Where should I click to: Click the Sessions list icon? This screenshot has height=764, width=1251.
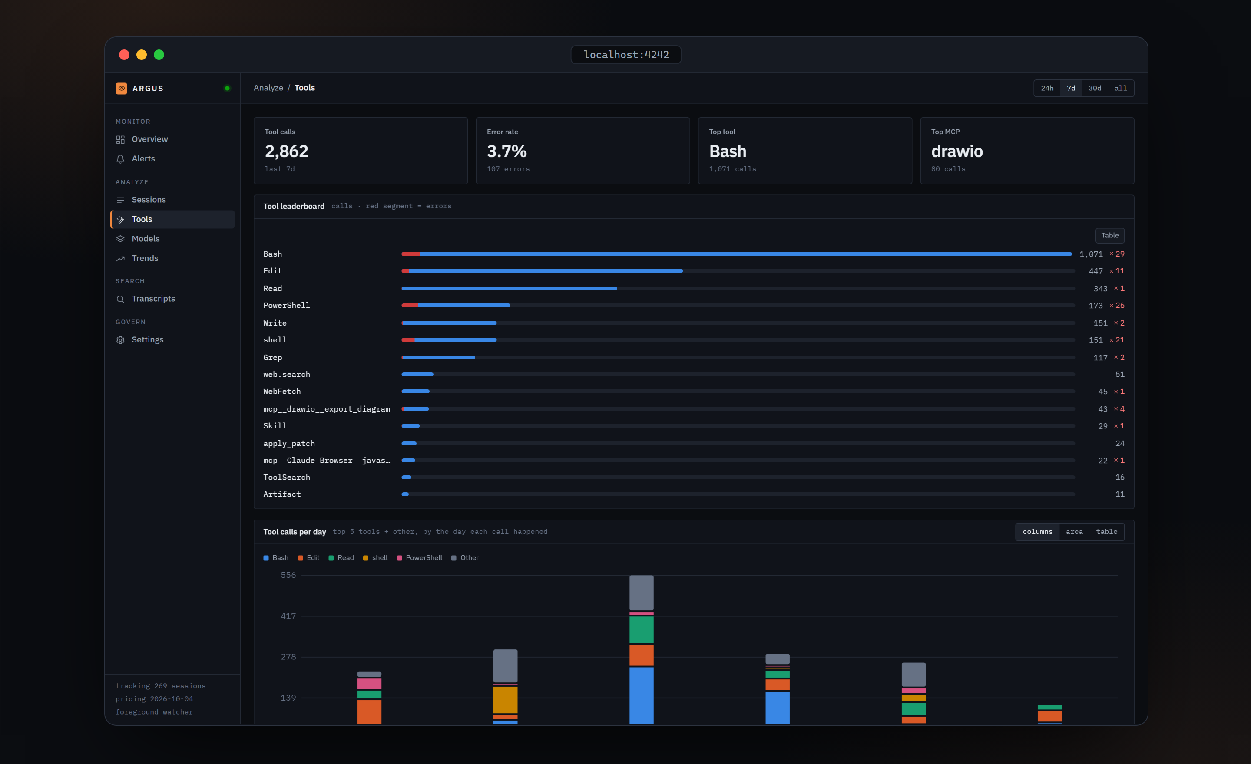[120, 200]
